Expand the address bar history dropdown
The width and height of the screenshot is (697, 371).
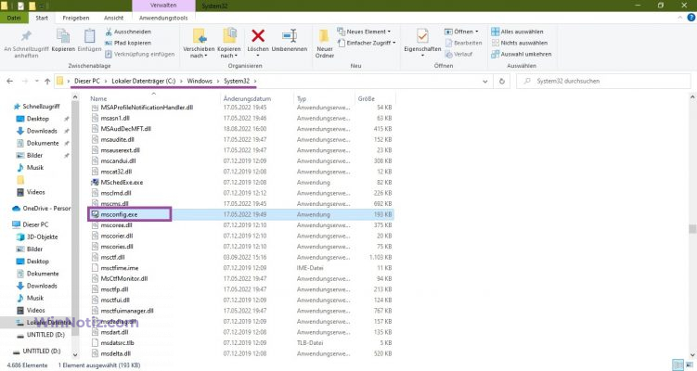(x=485, y=82)
